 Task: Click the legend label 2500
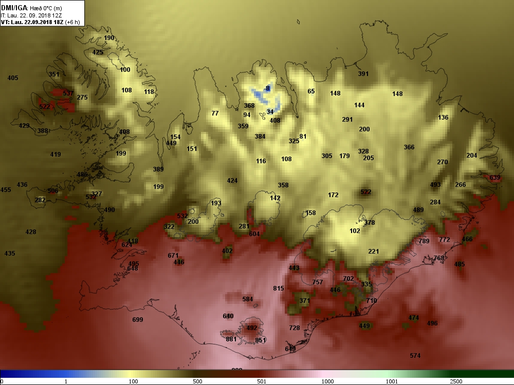(455, 381)
